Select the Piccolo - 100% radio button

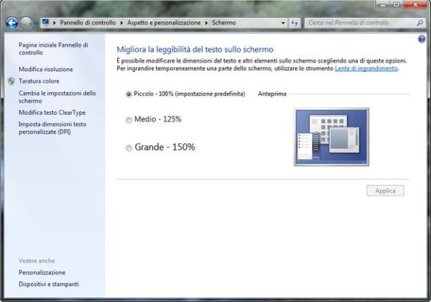(x=129, y=94)
